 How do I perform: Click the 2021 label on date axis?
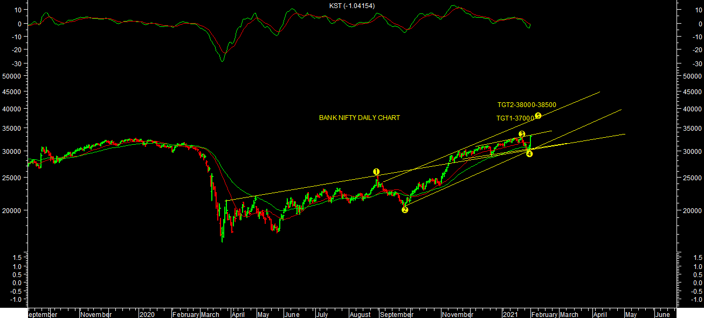pyautogui.click(x=510, y=314)
